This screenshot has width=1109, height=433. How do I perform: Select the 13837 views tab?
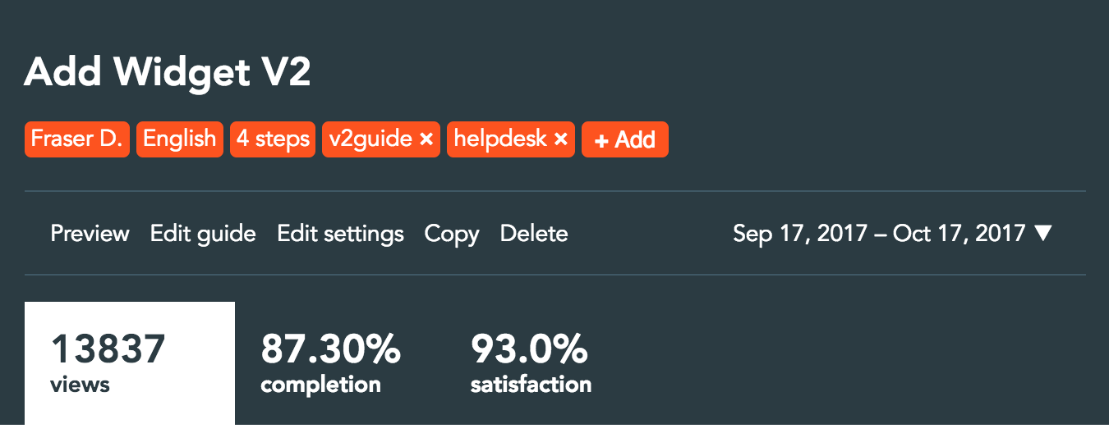pyautogui.click(x=129, y=362)
